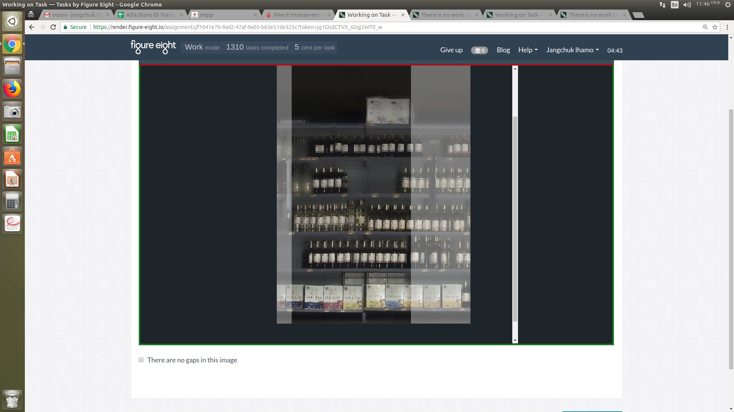The width and height of the screenshot is (734, 412).
Task: Click the image panel scrollbar down arrow
Action: click(515, 340)
